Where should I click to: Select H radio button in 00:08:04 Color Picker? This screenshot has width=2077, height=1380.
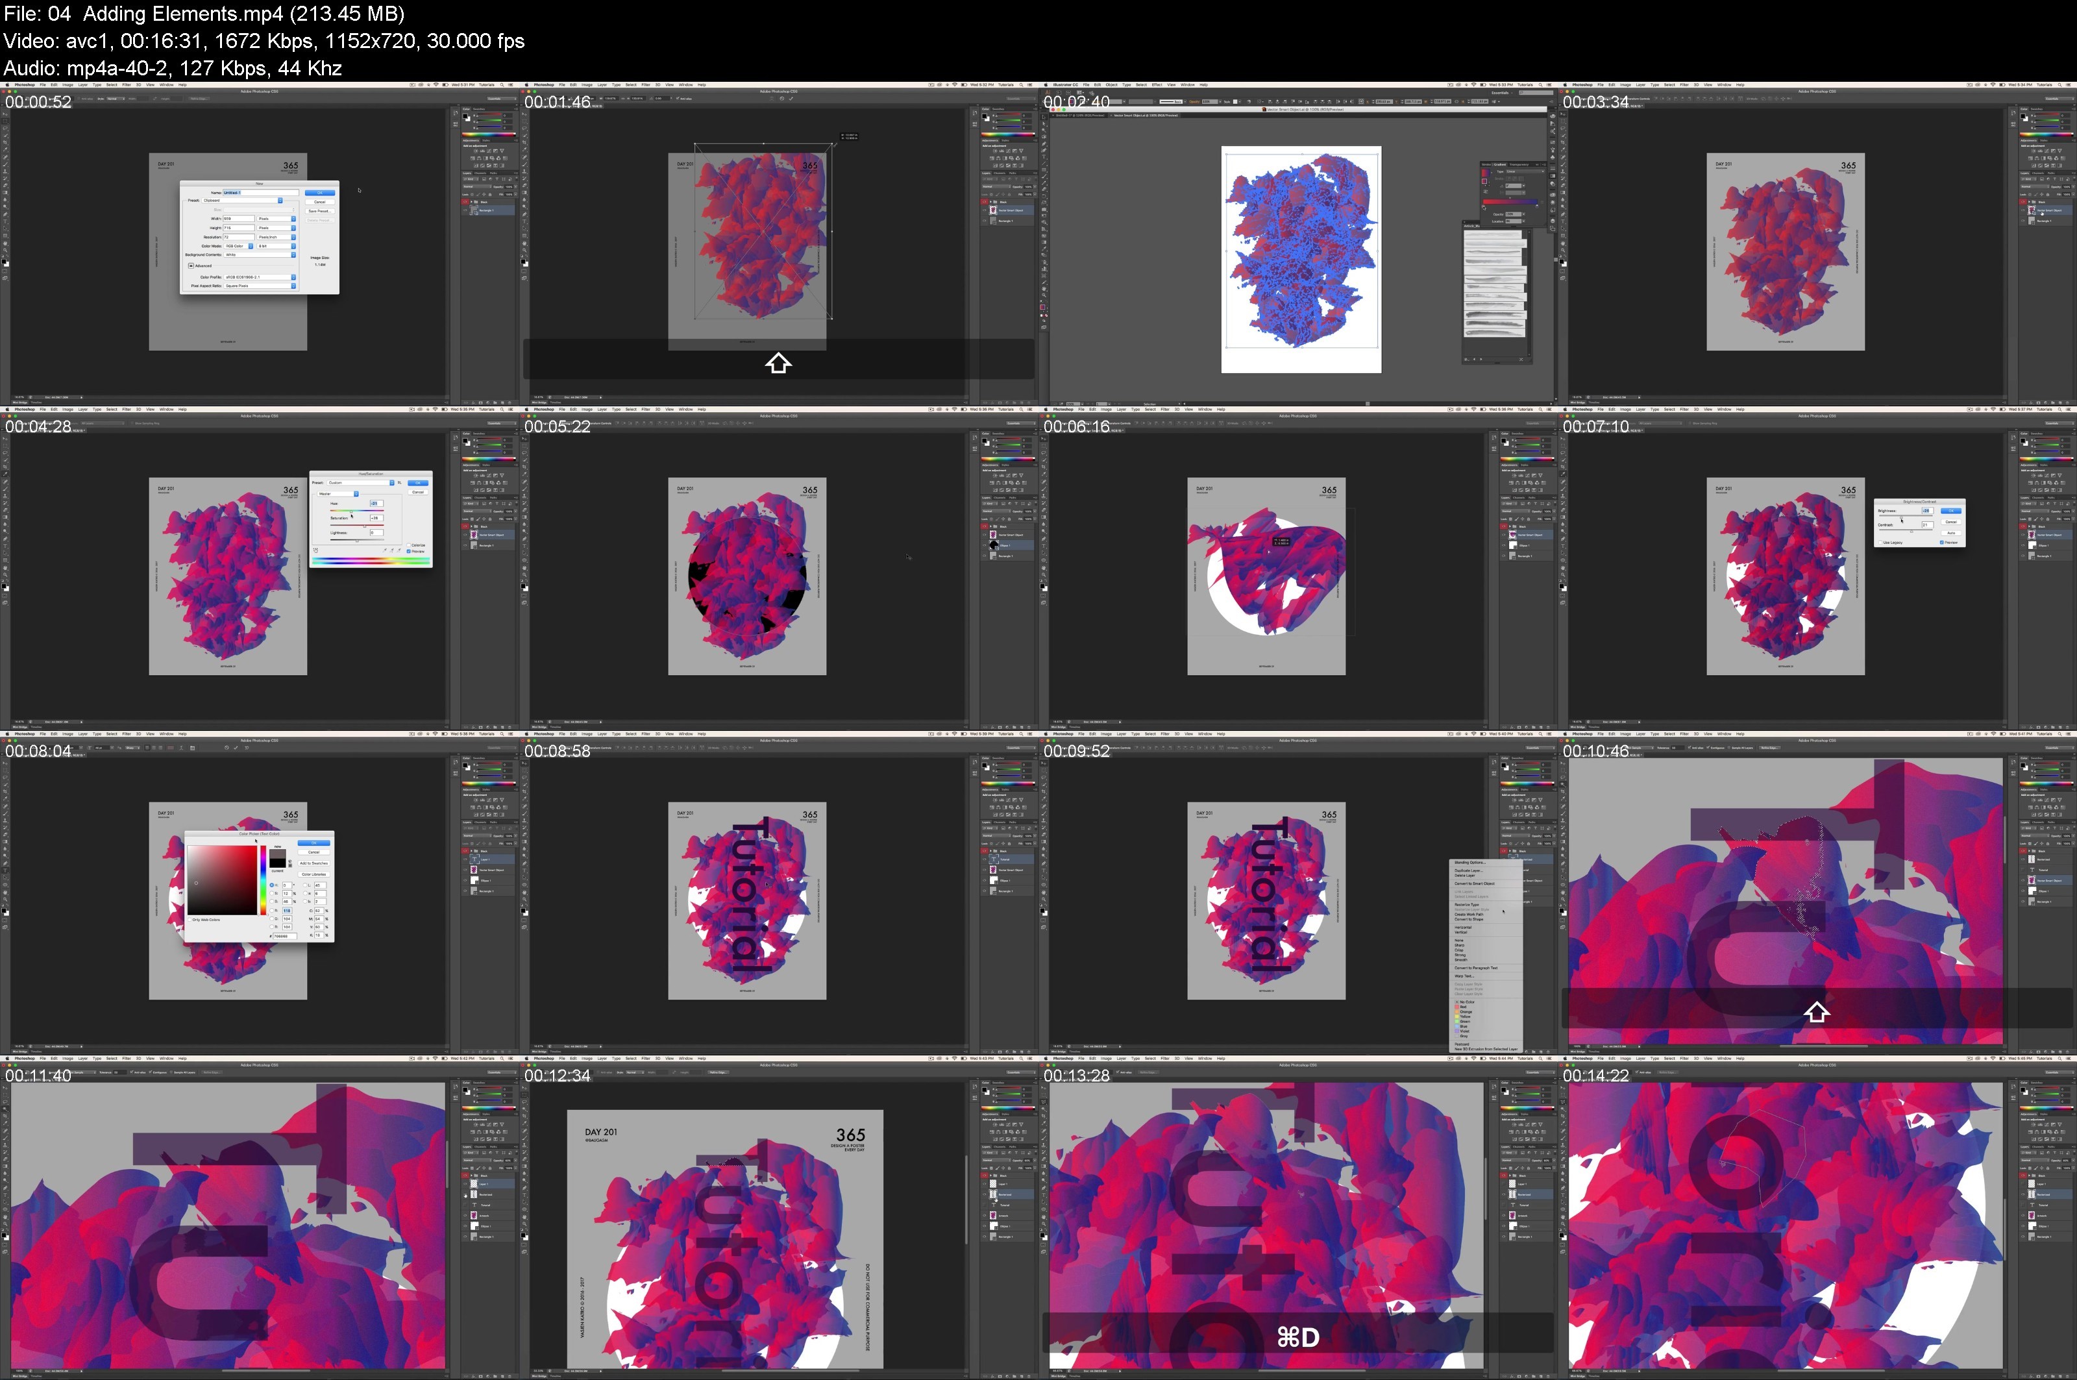[272, 885]
